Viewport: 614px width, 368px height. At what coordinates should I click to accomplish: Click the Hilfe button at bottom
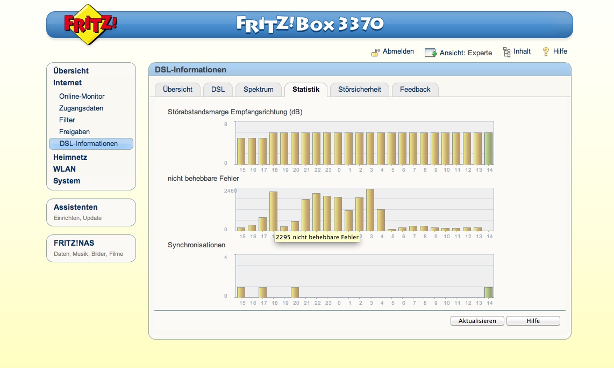[x=533, y=321]
